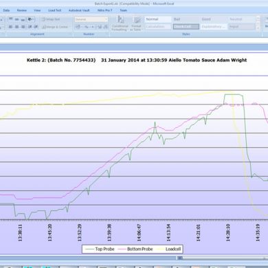Apply top vertical alignment
The height and width of the screenshot is (268, 268).
coord(11,19)
